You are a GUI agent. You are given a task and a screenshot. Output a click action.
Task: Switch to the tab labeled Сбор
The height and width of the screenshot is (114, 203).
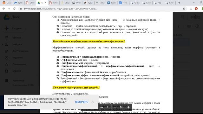click(x=65, y=3)
